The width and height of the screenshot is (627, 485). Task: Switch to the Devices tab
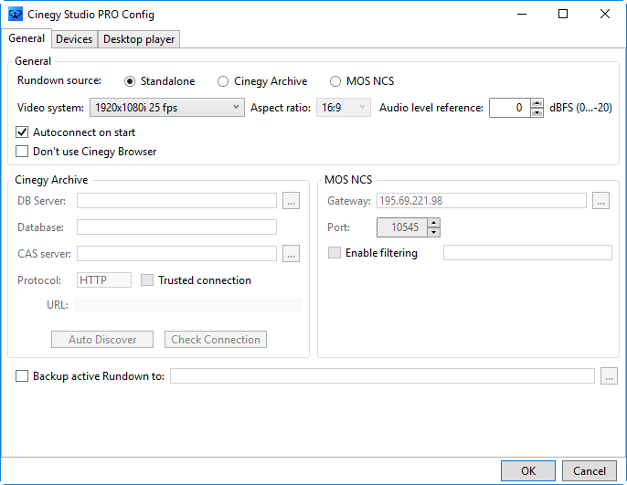(x=74, y=39)
